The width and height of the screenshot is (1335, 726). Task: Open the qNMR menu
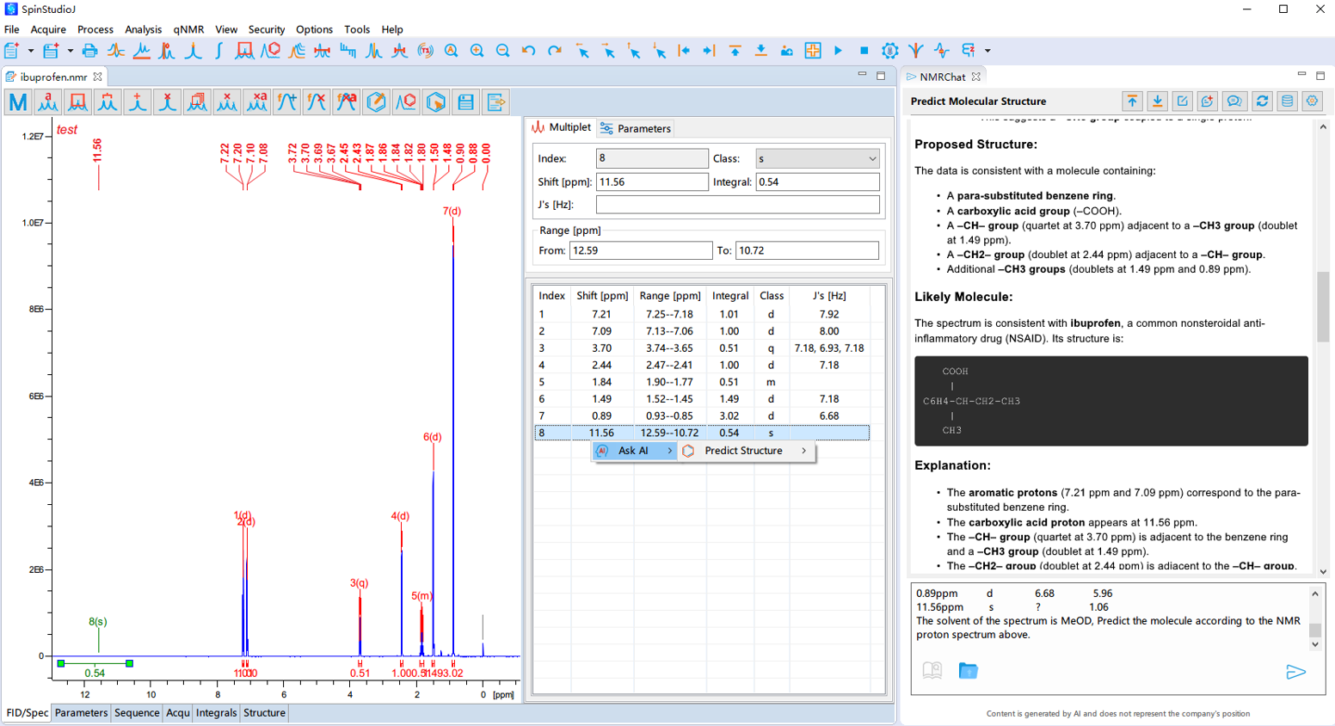(188, 29)
